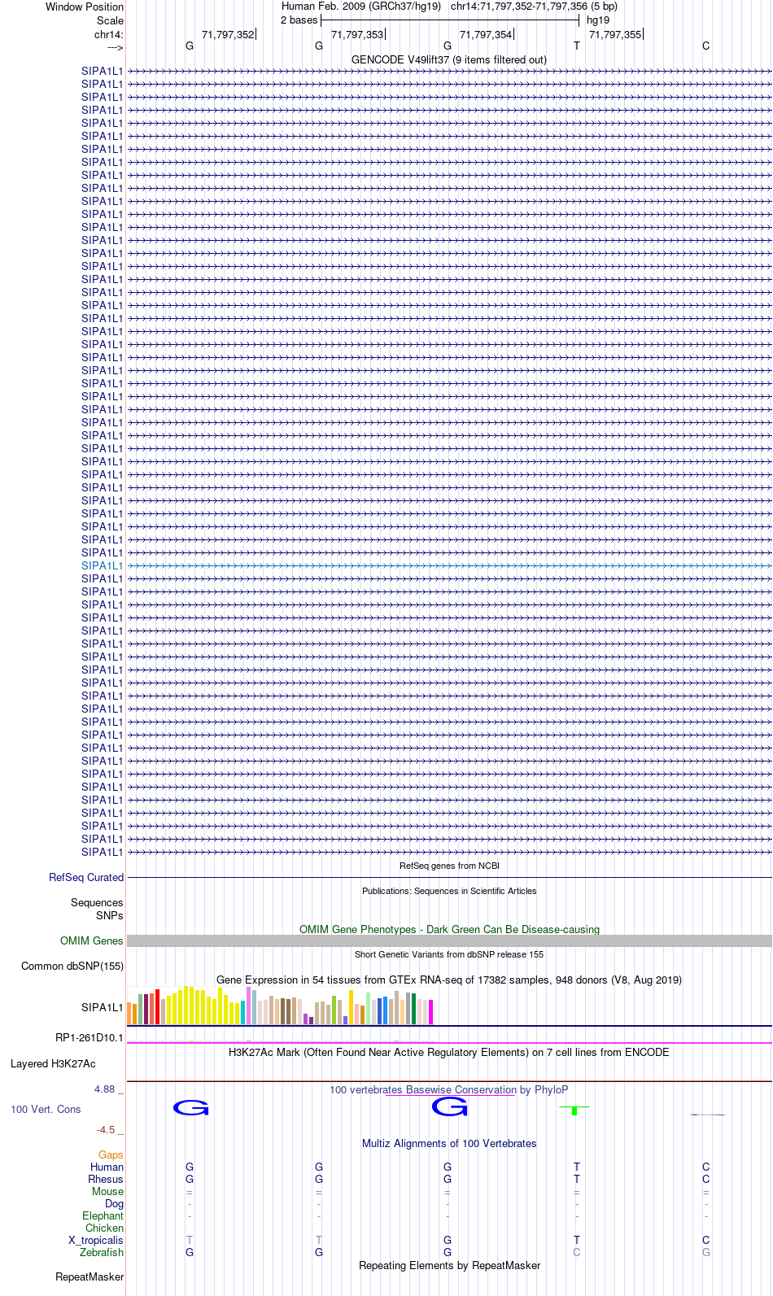Click 'Repeating Elements by RepeatMasker' title
Screen dimensions: 773x1296
449,1265
